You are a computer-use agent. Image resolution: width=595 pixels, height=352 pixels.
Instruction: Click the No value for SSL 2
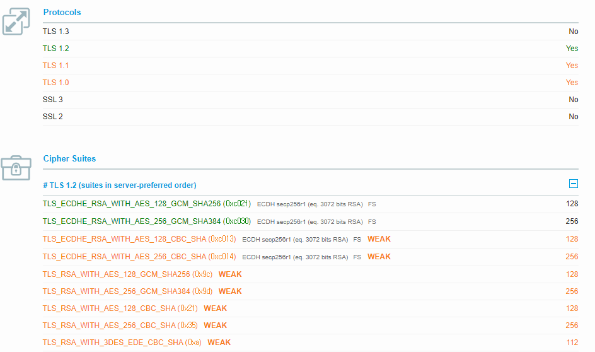[x=573, y=117]
